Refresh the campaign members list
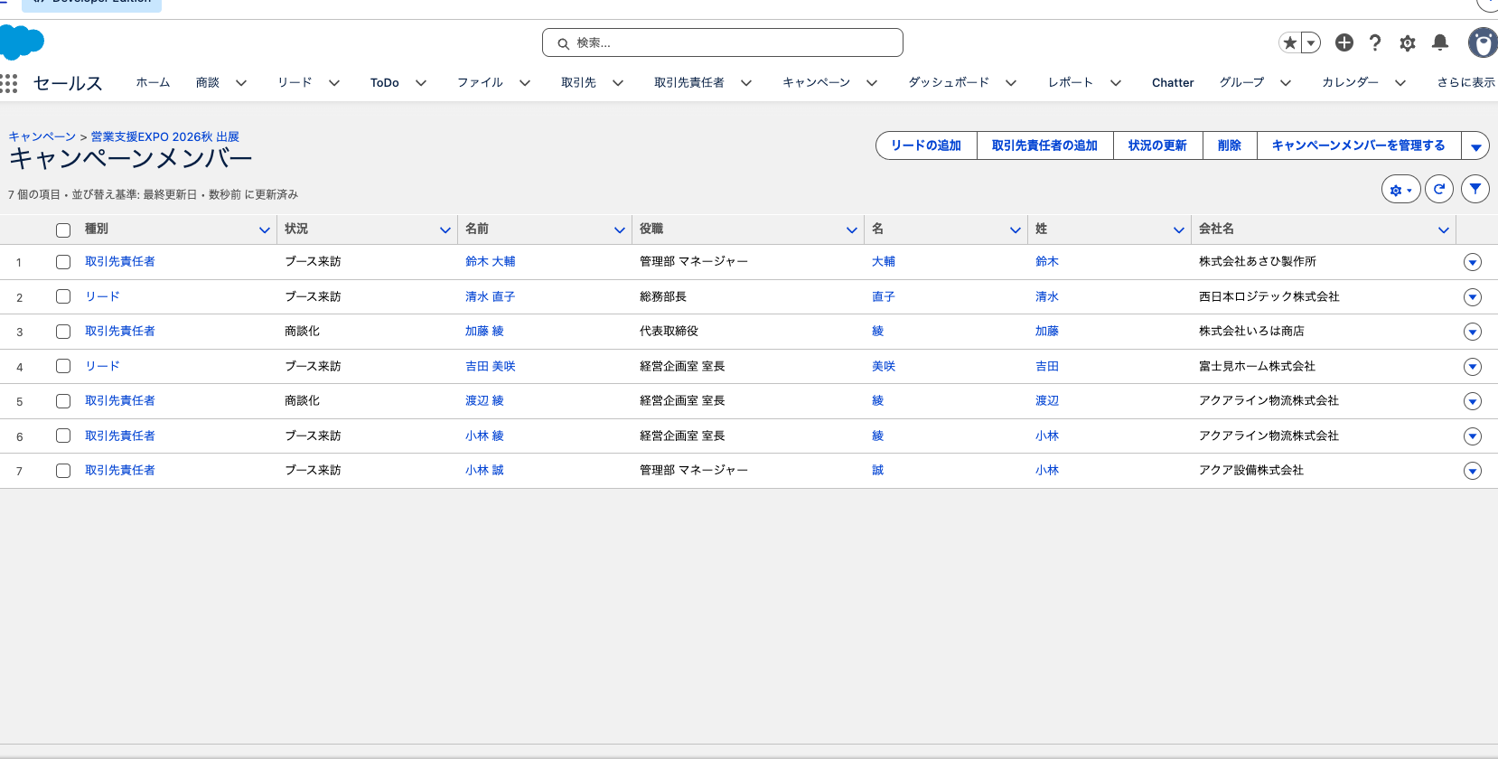 (1439, 189)
